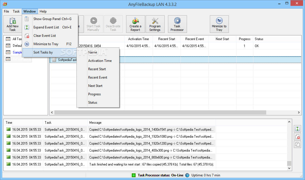Click the clear event list icon beside log
305x180 pixels.
coord(297,137)
